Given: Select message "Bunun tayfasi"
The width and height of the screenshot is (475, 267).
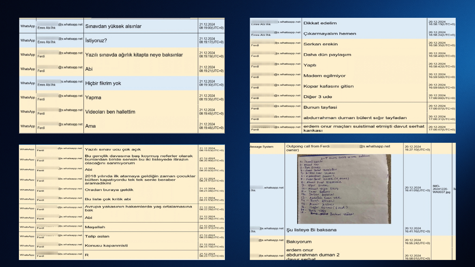Looking at the screenshot, I should pyautogui.click(x=320, y=108).
